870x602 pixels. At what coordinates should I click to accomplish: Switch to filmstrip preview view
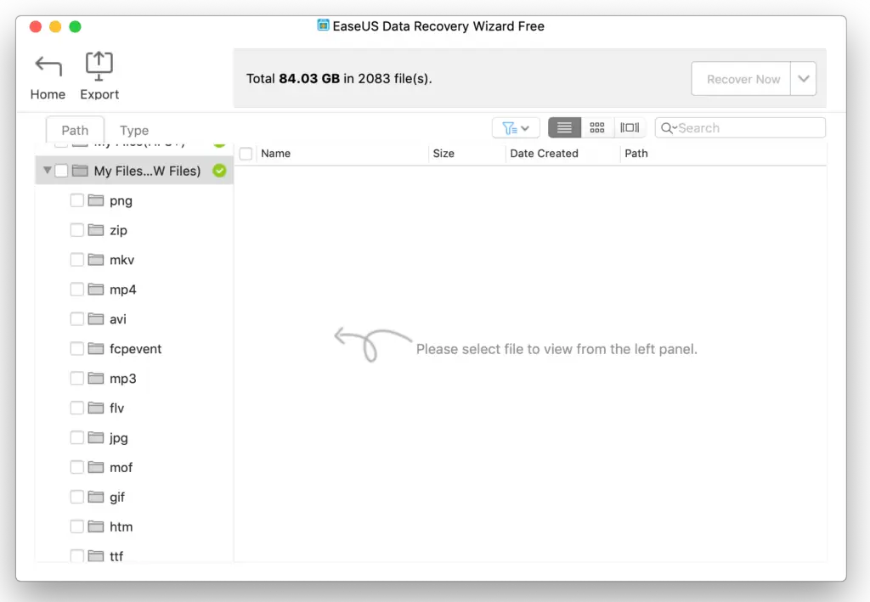(630, 128)
